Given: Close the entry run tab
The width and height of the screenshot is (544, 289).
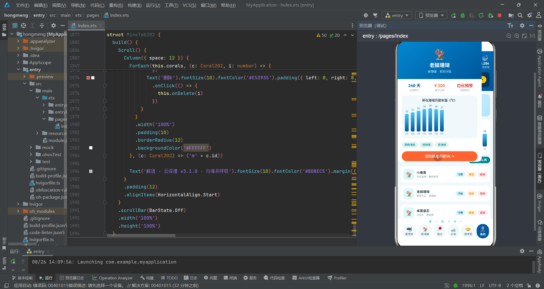Looking at the screenshot, I should click(48, 252).
